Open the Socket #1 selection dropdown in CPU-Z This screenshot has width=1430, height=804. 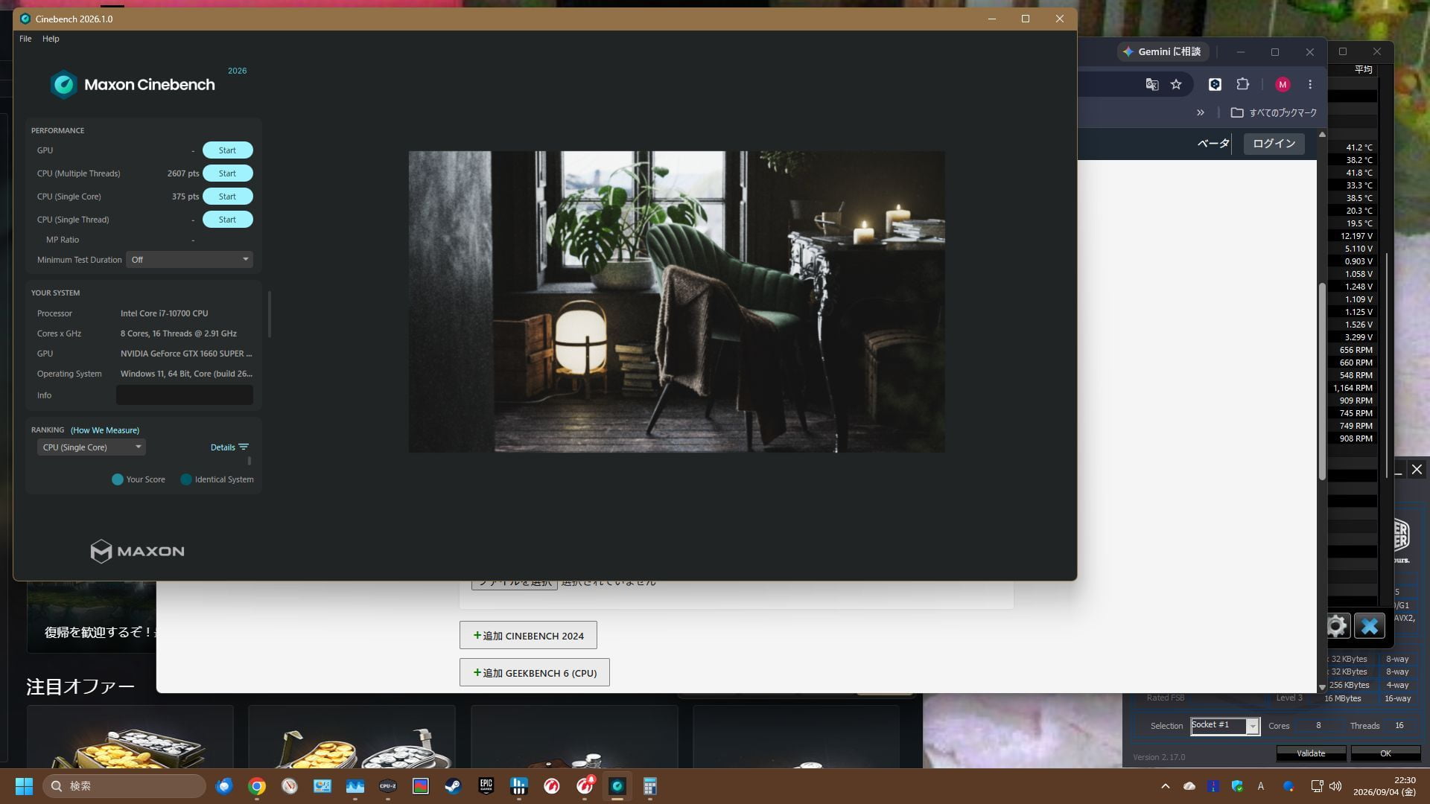[1225, 726]
